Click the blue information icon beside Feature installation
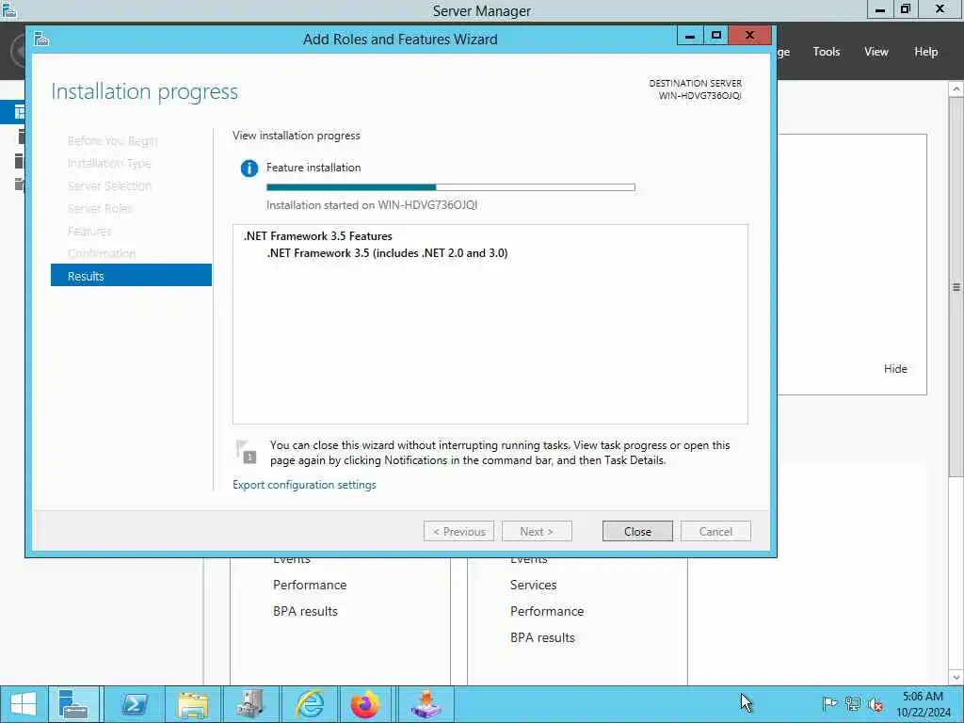 coord(249,168)
